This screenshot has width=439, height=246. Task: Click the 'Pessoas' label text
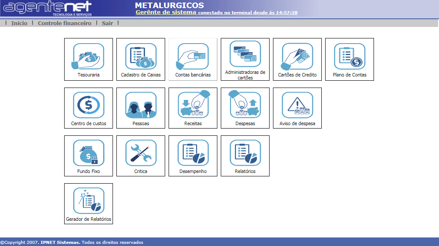coord(141,123)
